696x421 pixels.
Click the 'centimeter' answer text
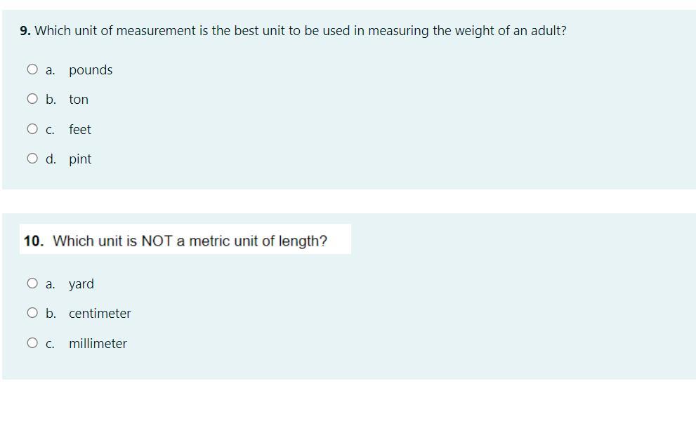(x=100, y=314)
